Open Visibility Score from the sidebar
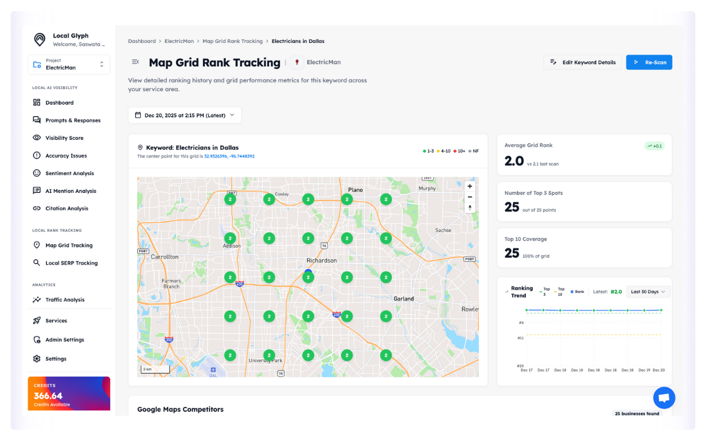 click(64, 138)
